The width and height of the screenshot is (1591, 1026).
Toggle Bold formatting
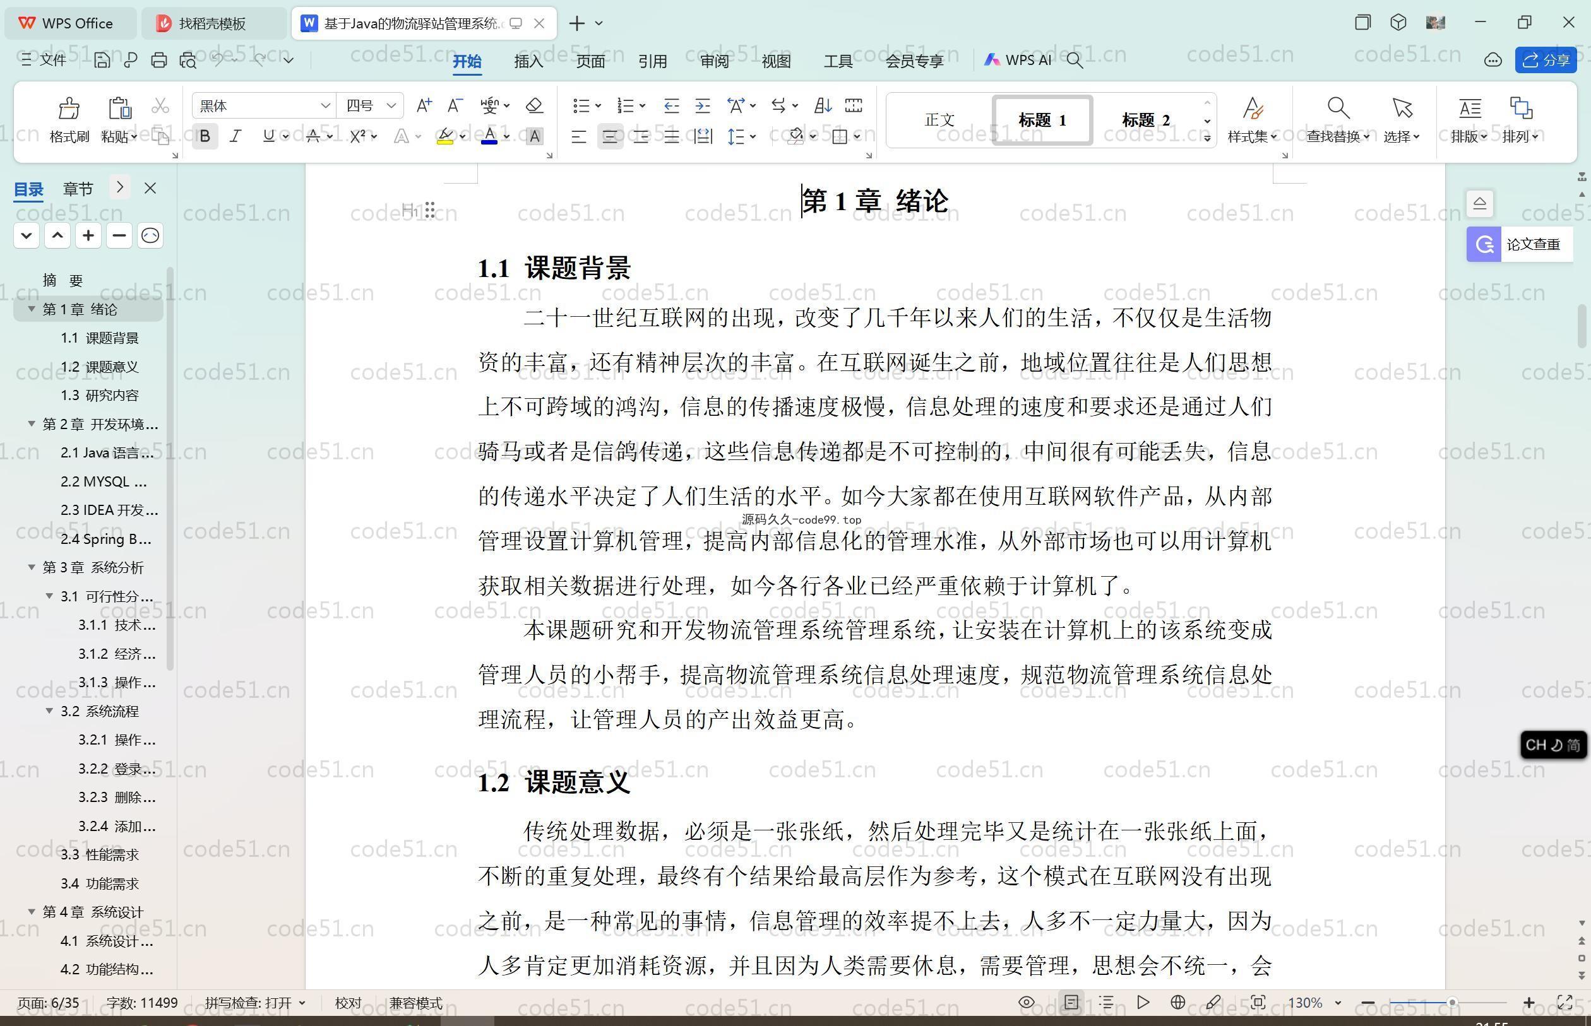click(x=205, y=136)
